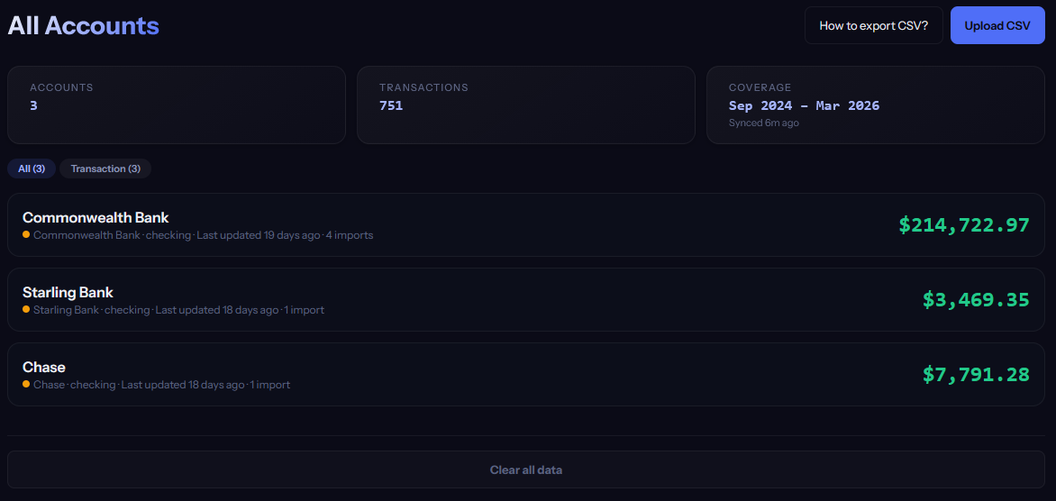Screen dimensions: 1056x501
Task: Click the orange status dot for Commonwealth Bank
Action: [x=26, y=234]
